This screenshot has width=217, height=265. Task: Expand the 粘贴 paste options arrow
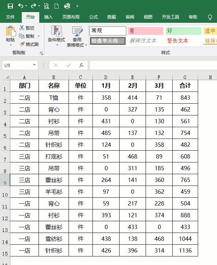11,45
